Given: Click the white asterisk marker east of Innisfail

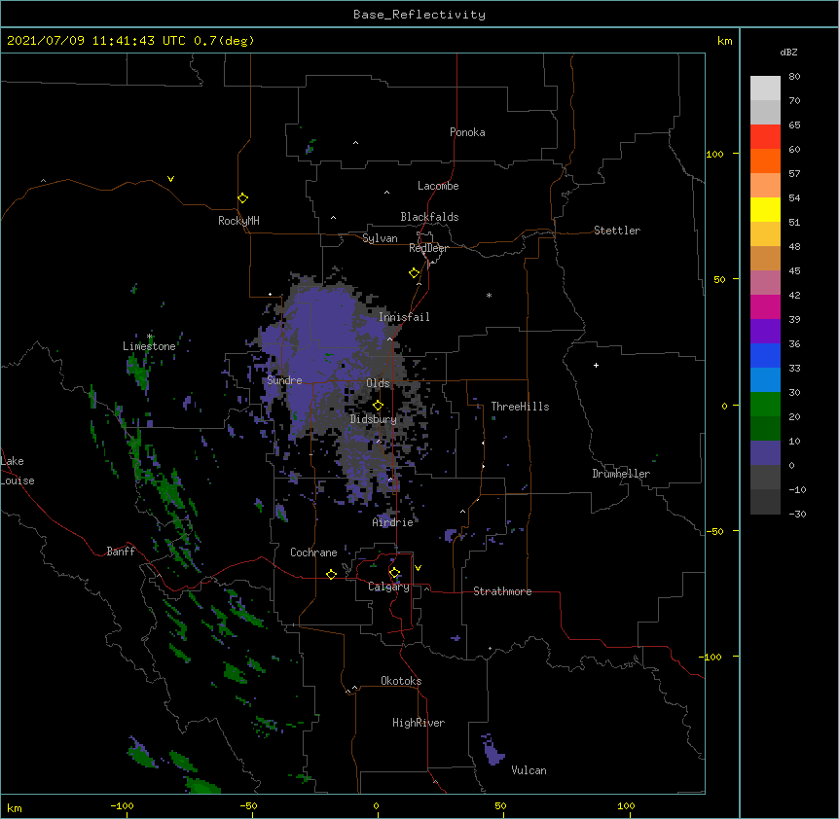Looking at the screenshot, I should (489, 295).
